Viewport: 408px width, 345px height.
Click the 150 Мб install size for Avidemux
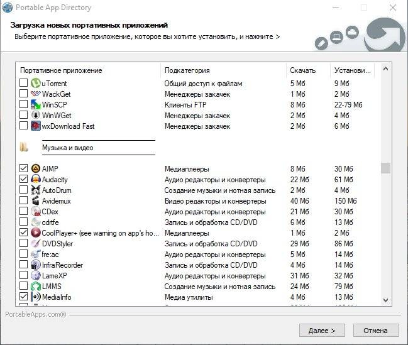click(x=346, y=201)
